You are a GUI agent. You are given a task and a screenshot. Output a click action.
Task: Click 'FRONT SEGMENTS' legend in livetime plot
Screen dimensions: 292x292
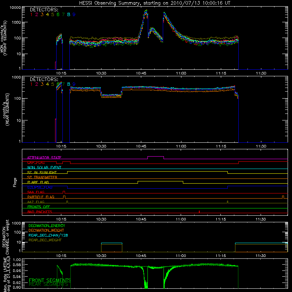point(50,280)
